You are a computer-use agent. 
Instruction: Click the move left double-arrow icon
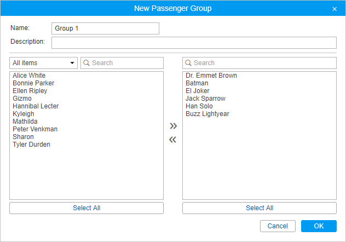173,140
